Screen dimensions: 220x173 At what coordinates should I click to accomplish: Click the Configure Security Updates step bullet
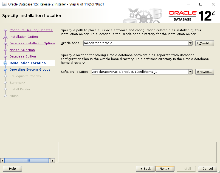5,30
